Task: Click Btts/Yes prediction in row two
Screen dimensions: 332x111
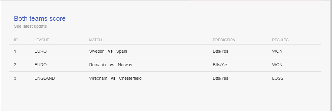Action: coord(220,65)
